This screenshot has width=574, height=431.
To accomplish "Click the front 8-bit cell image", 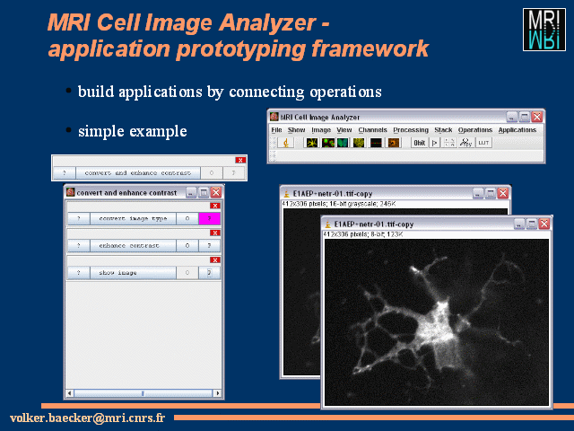I will point(437,322).
